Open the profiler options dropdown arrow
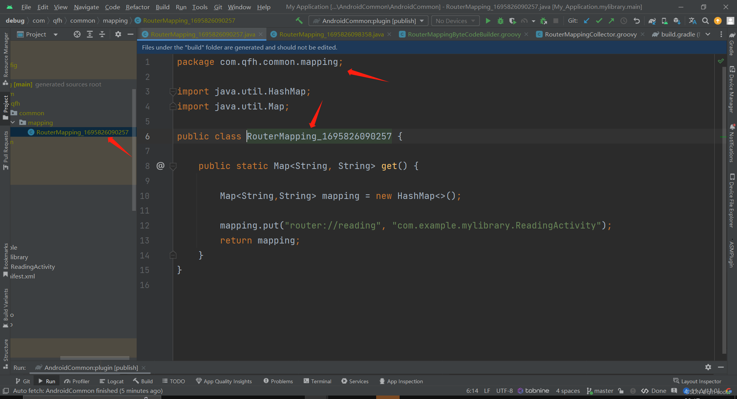The height and width of the screenshot is (399, 737). (x=533, y=21)
